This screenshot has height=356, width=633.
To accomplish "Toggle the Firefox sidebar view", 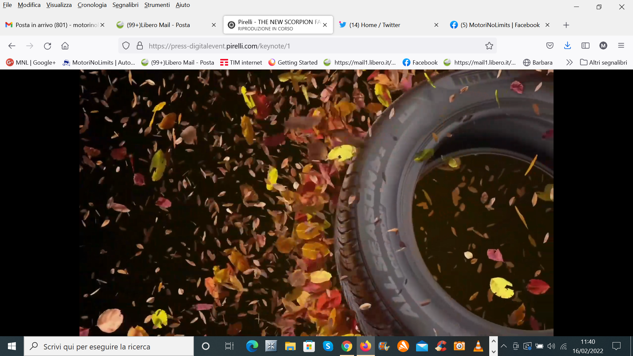I will (x=585, y=46).
